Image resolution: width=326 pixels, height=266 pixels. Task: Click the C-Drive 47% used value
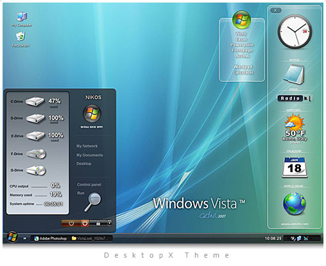click(x=55, y=103)
